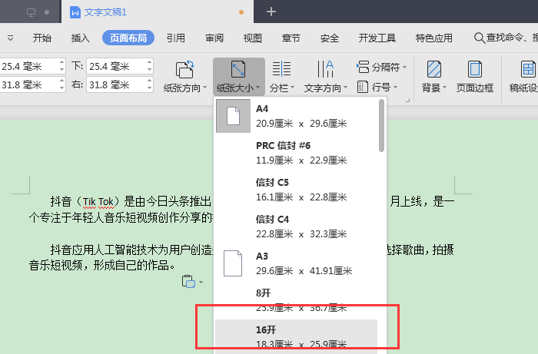Image resolution: width=538 pixels, height=354 pixels.
Task: Switch to the 引用 tab
Action: pyautogui.click(x=176, y=38)
